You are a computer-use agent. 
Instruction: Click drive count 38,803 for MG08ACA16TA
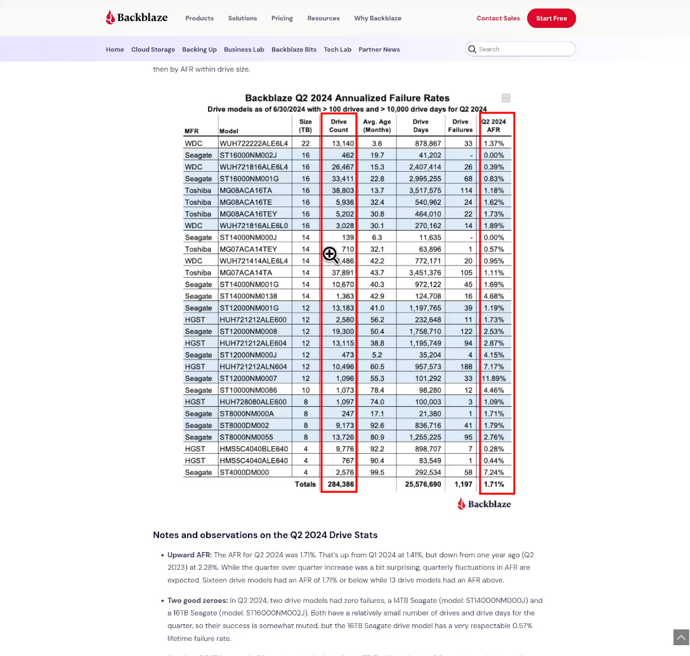(x=343, y=190)
